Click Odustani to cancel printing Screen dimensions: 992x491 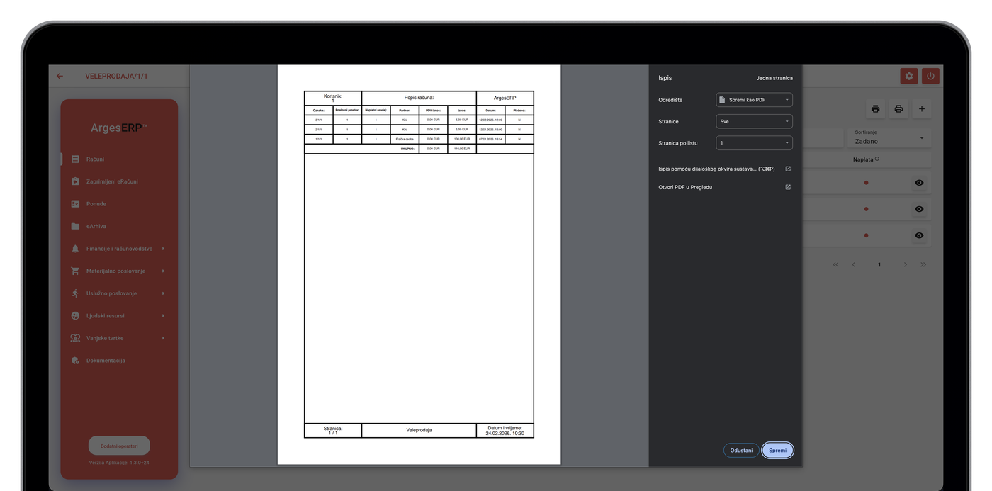click(741, 451)
